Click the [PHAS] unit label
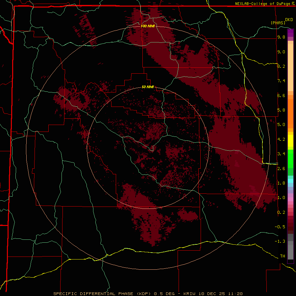Screen dimensions: 296x296 pyautogui.click(x=278, y=23)
